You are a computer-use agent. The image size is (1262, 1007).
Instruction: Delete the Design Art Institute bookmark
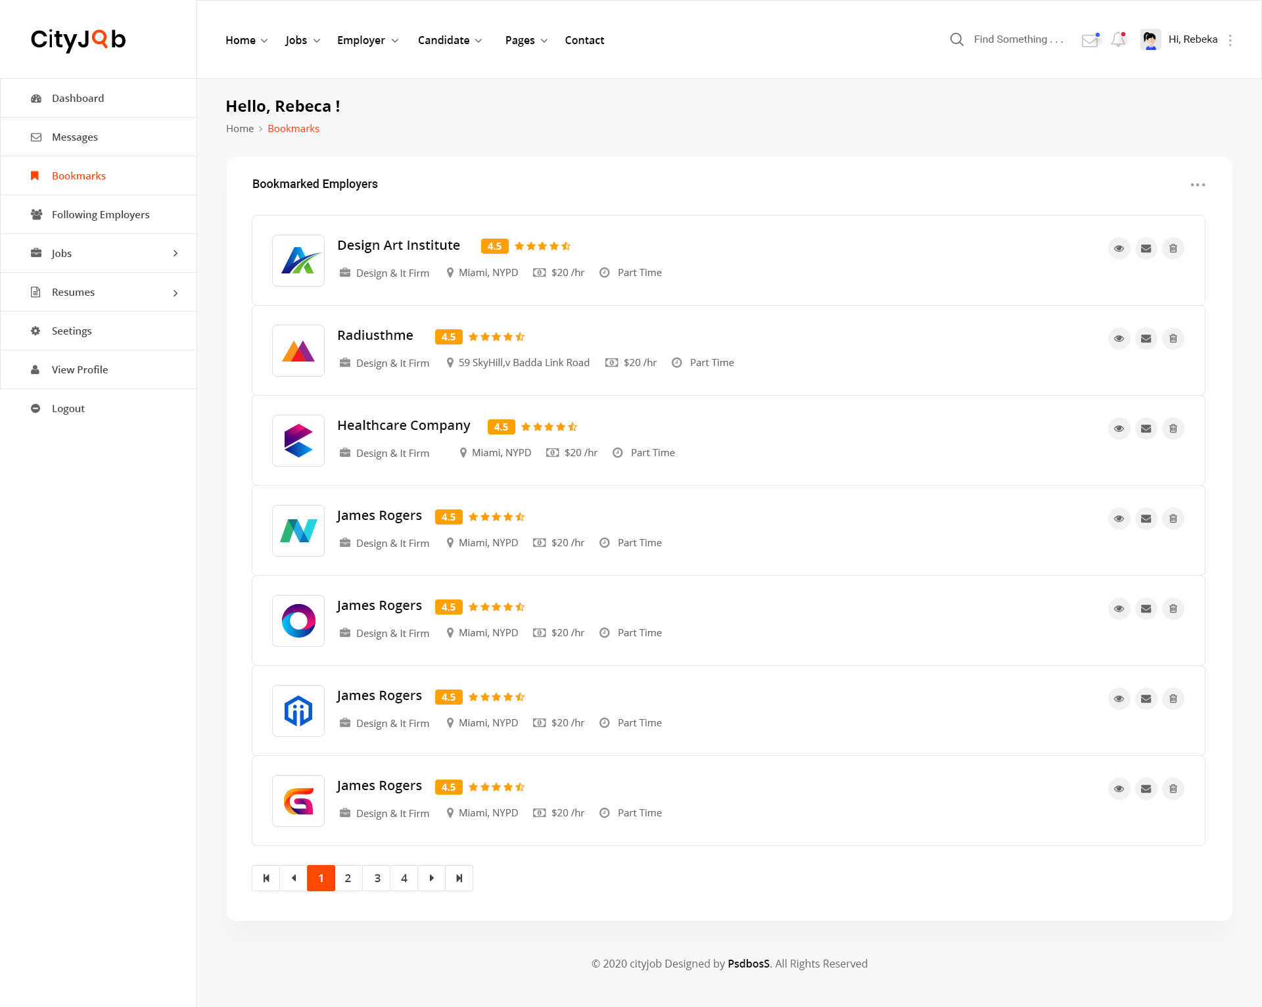coord(1173,248)
